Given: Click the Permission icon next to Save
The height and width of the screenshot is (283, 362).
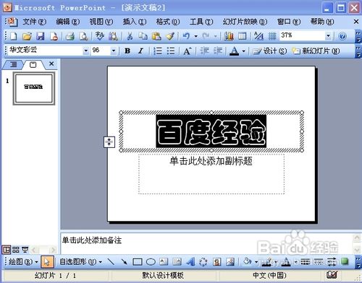Looking at the screenshot, I should click(54, 36).
